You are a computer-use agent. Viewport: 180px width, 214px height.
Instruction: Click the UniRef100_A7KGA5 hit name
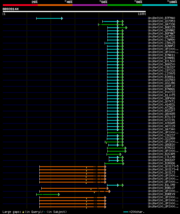pos(161,123)
